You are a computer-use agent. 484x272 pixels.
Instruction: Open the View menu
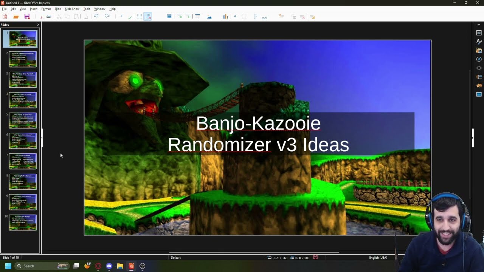coord(23,9)
